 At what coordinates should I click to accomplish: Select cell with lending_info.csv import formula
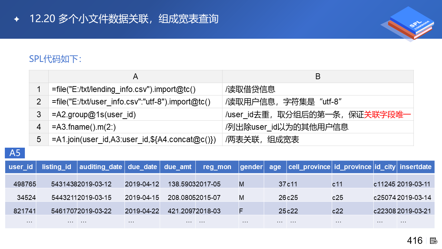coord(135,89)
